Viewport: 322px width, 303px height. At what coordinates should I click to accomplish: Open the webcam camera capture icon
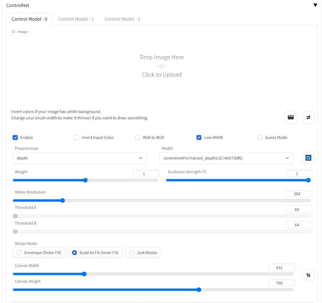coord(291,117)
